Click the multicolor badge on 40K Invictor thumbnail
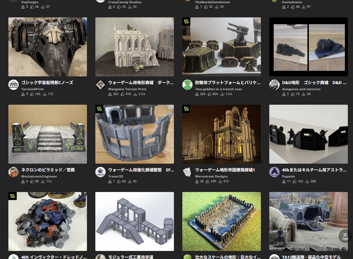This screenshot has height=259, width=353. [13, 196]
